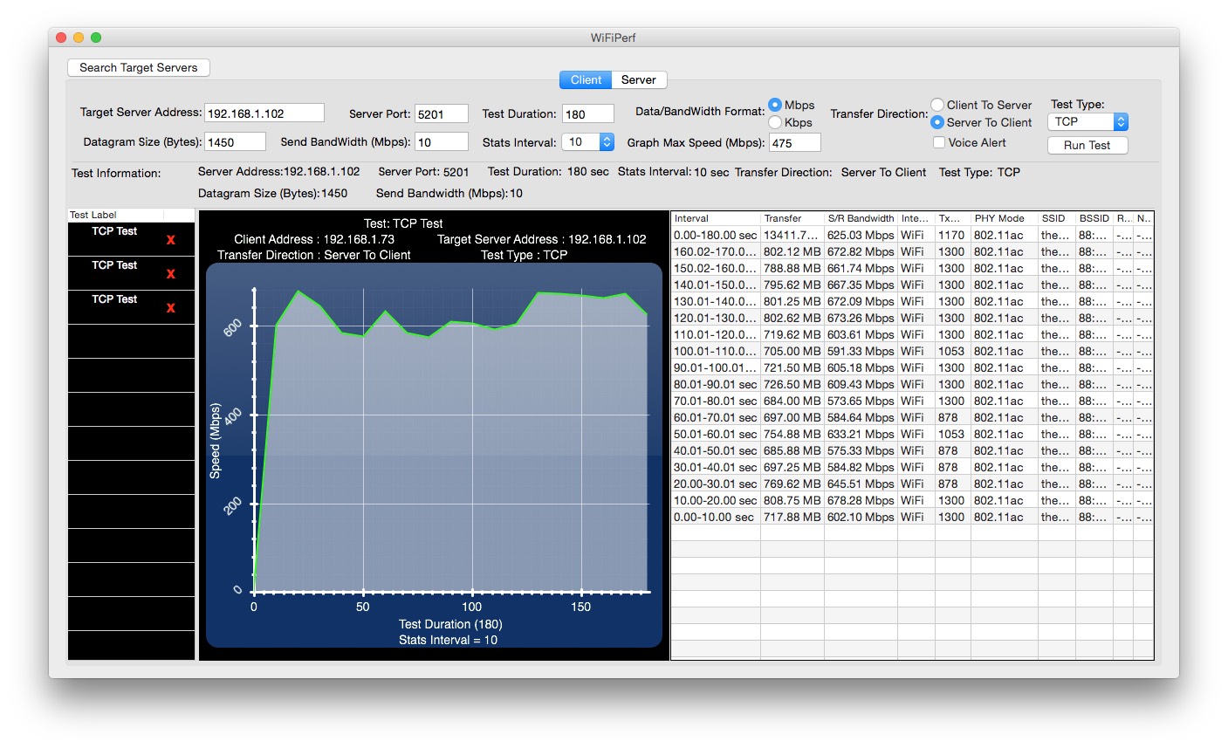The height and width of the screenshot is (748, 1228).
Task: Click the 672.82 Mbps bandwidth cell
Action: pyautogui.click(x=861, y=251)
